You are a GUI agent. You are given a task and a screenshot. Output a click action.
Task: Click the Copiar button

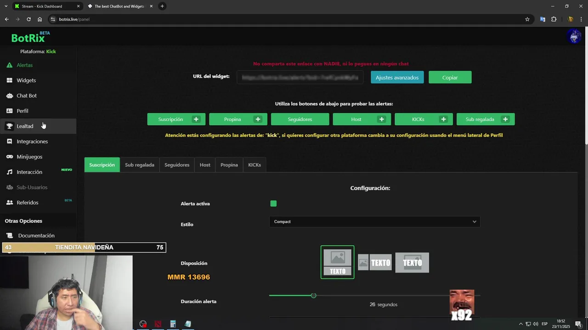450,77
